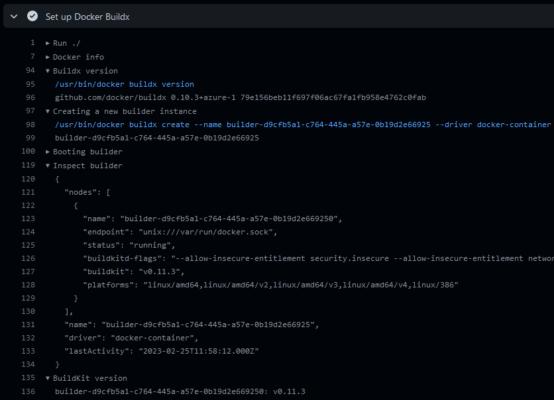Click the triangle icon beside Docker info
Screen dimensions: 554x400
click(x=46, y=56)
